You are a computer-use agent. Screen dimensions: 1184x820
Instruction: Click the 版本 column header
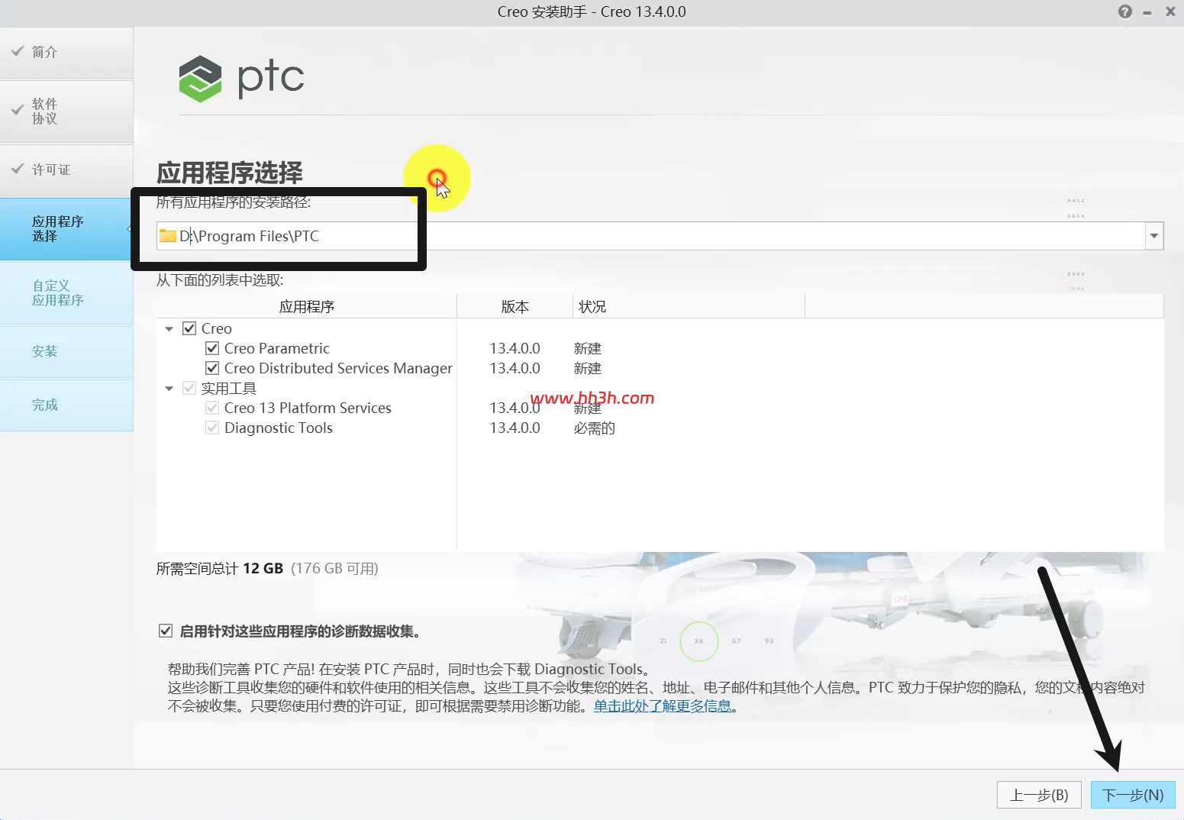(515, 306)
